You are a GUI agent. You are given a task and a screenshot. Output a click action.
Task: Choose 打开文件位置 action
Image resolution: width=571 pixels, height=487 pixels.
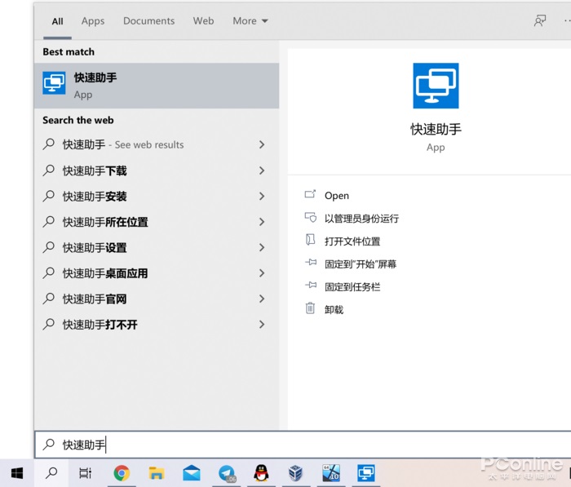(x=352, y=241)
